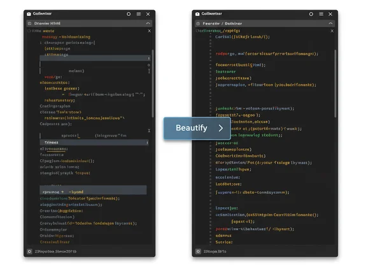Click the right window status bar text
The image size is (382, 267).
click(x=215, y=252)
